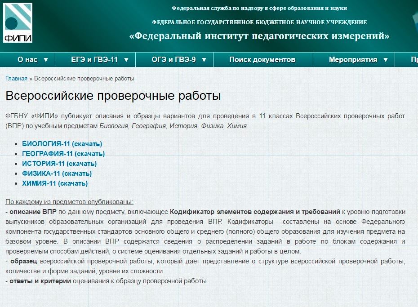Click the Федеральный институт педагогических измерений title
This screenshot has width=418, height=307.
[x=259, y=36]
